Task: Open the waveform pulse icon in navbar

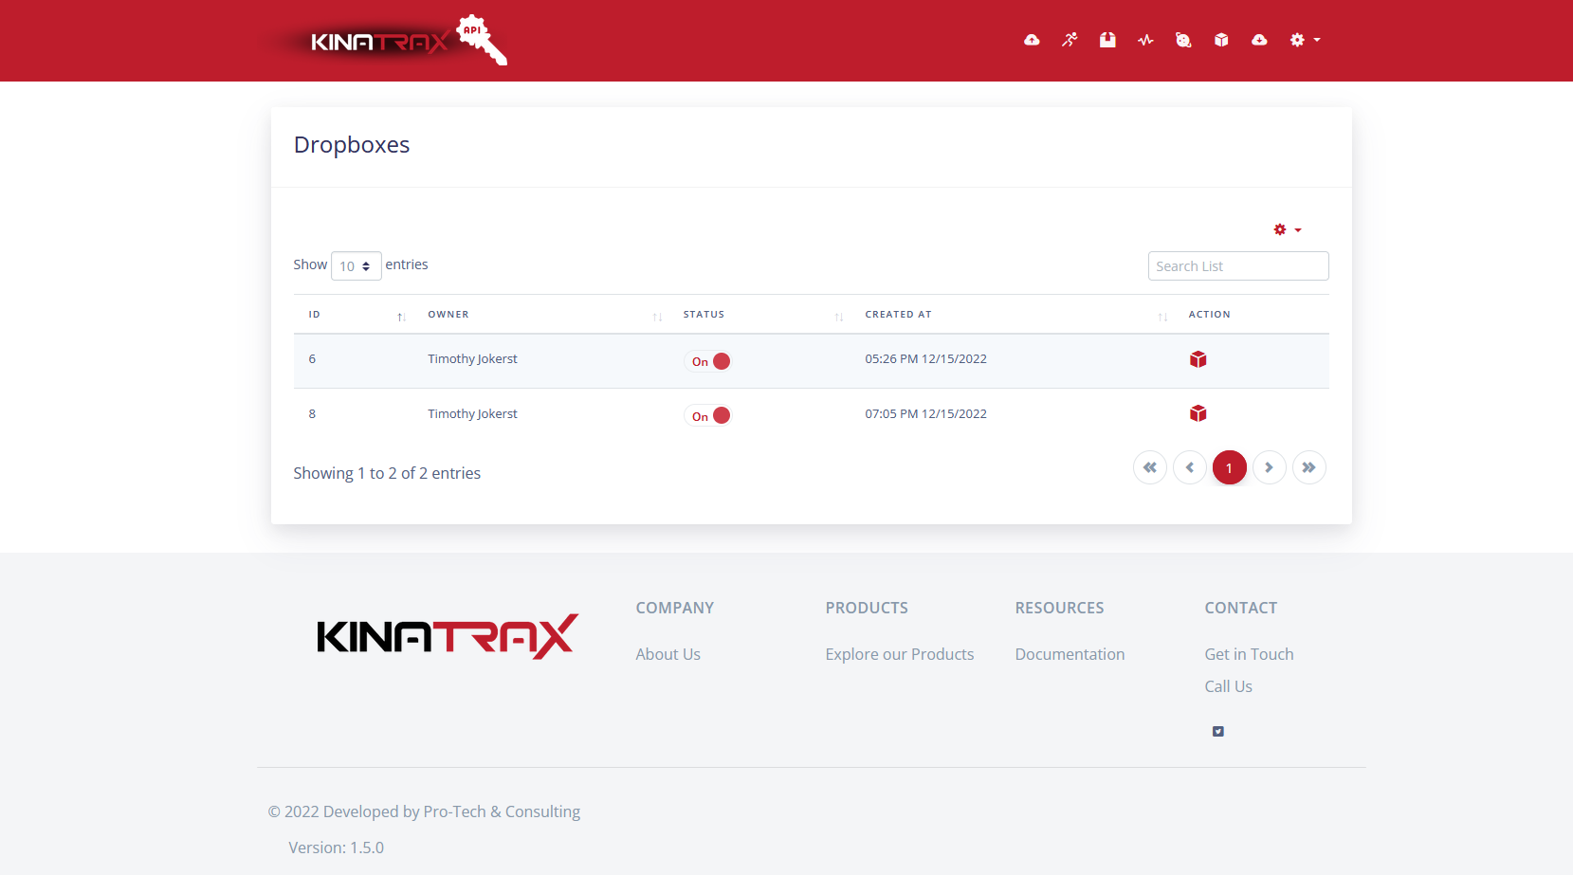Action: click(x=1145, y=40)
